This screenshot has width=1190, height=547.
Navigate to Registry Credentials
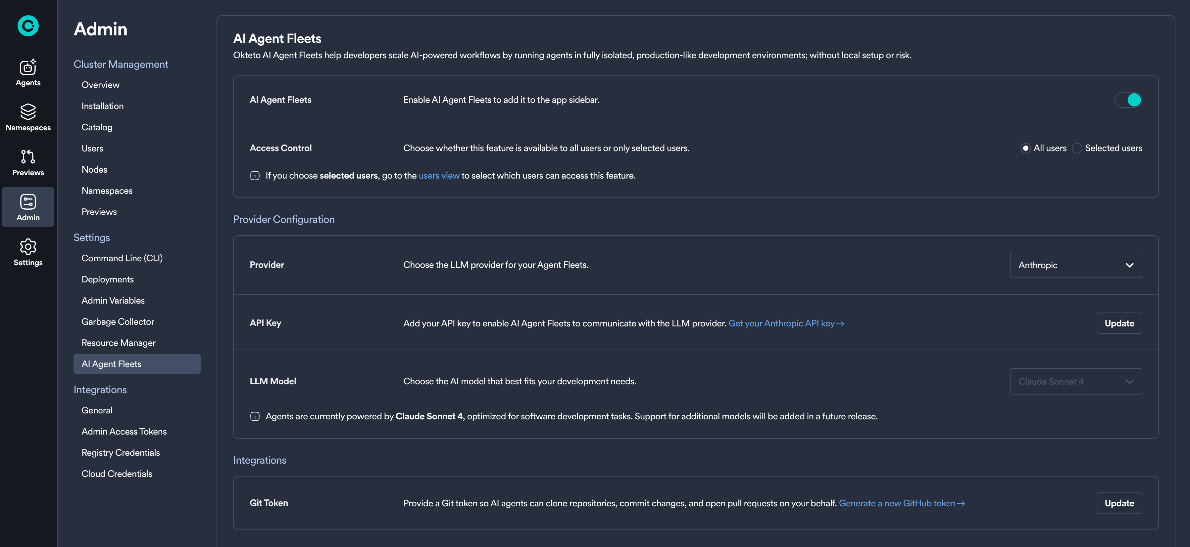pos(121,452)
